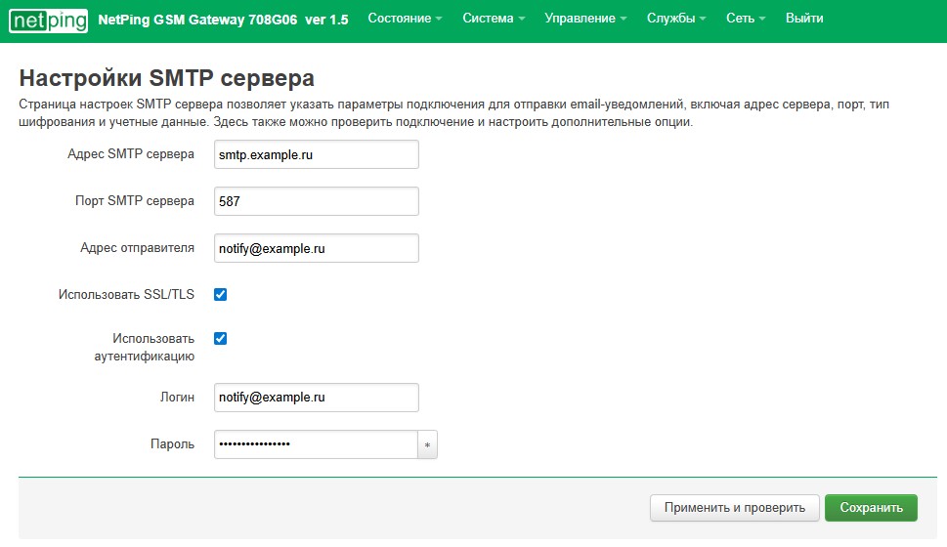Click into the Пароль password field
The height and width of the screenshot is (547, 947).
[315, 444]
